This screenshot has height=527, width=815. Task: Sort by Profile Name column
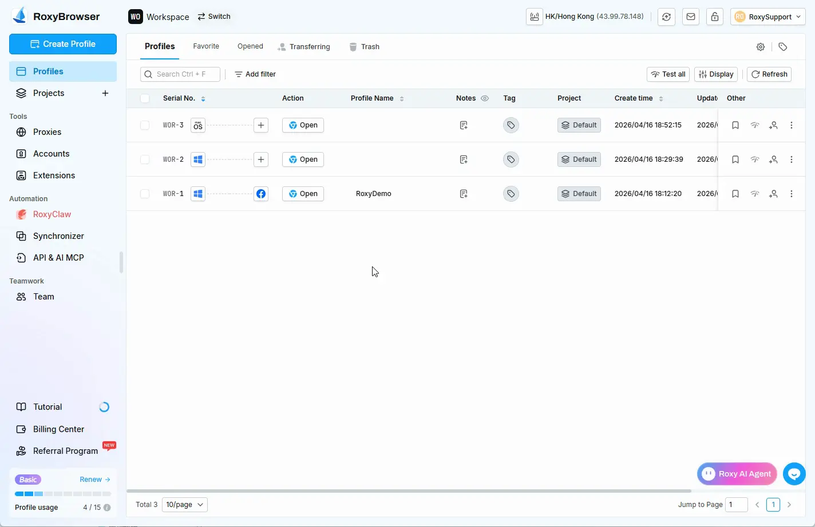click(402, 99)
